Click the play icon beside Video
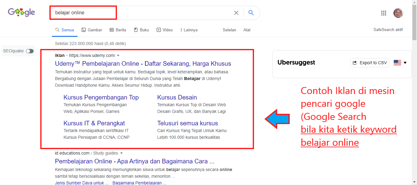This screenshot has height=185, width=417. (158, 30)
